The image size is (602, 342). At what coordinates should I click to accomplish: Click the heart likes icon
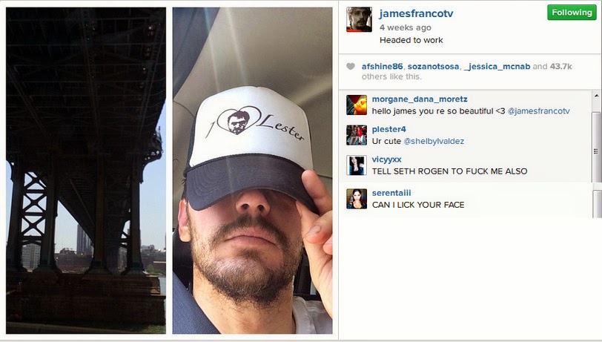pos(351,67)
